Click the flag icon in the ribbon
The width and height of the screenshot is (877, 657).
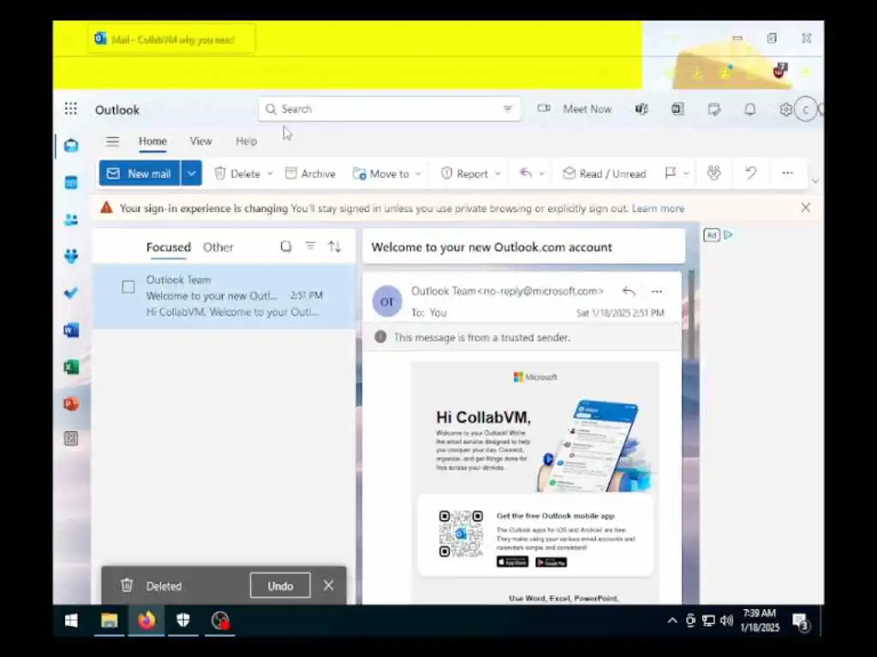click(670, 173)
